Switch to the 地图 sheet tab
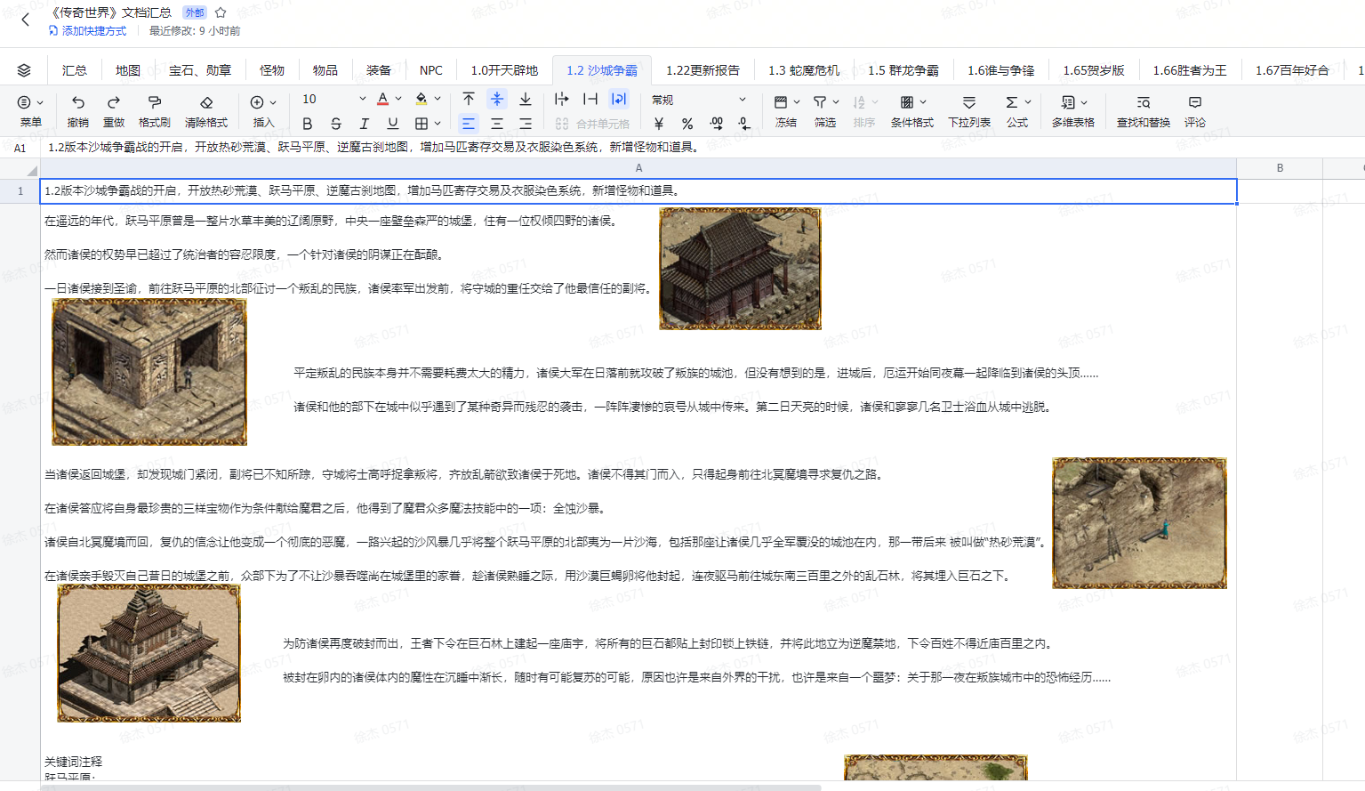 [128, 70]
